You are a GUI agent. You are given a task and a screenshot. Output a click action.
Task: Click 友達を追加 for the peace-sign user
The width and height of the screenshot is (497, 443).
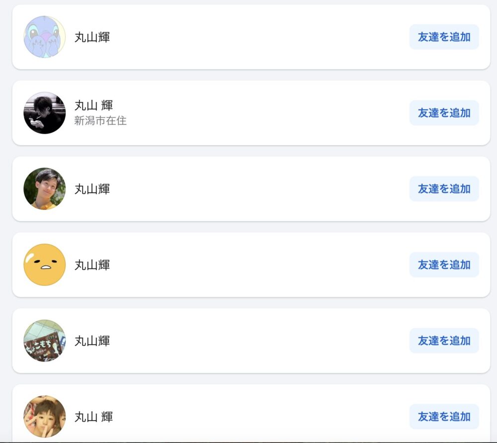[x=444, y=416]
